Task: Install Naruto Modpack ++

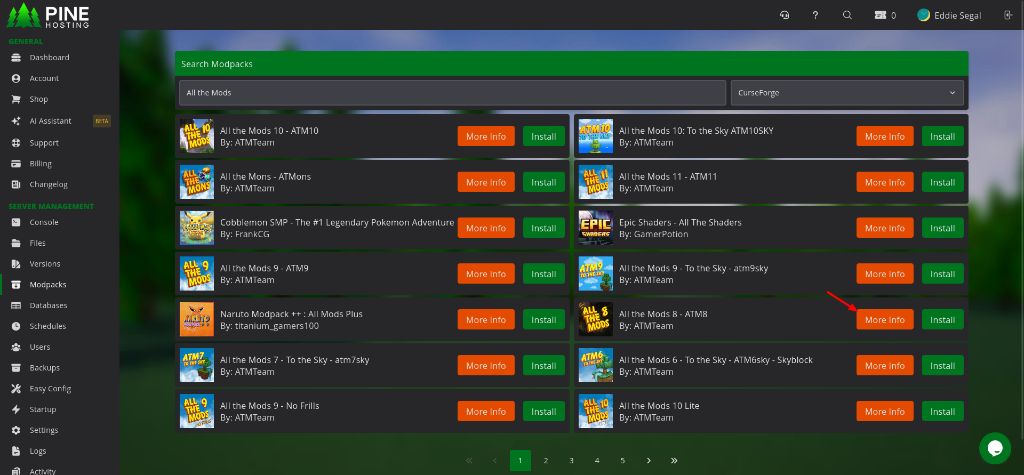Action: coord(543,320)
